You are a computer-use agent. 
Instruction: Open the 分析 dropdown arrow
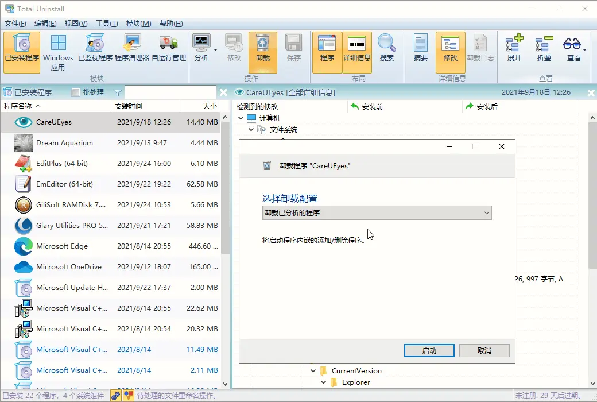pyautogui.click(x=215, y=50)
